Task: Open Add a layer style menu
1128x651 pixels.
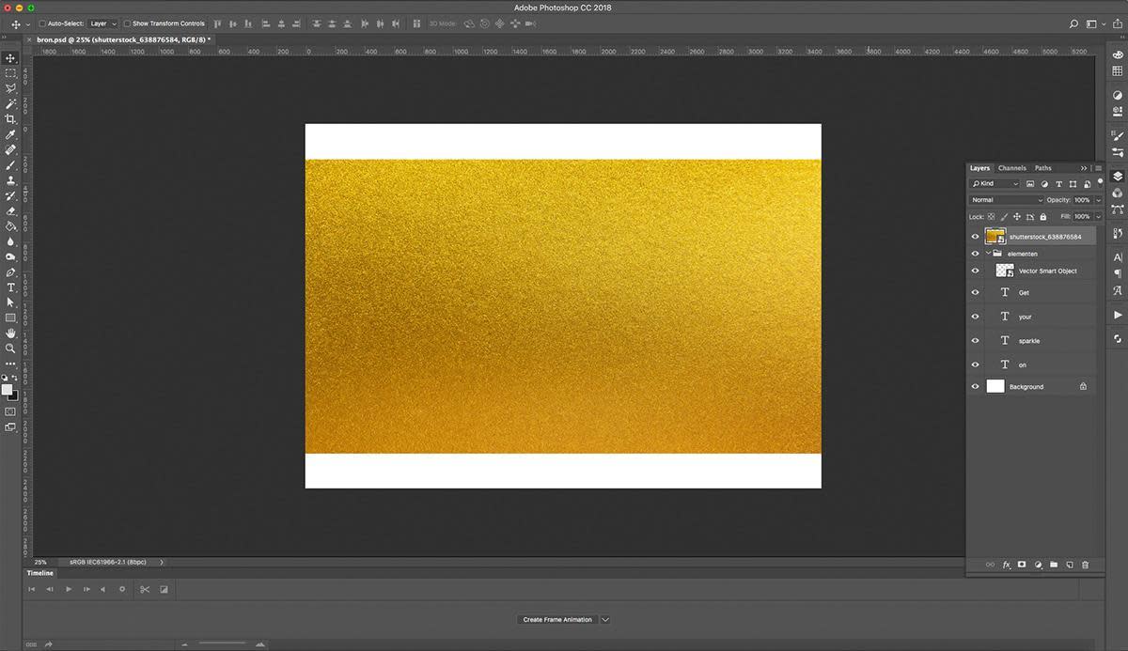Action: [x=1007, y=565]
